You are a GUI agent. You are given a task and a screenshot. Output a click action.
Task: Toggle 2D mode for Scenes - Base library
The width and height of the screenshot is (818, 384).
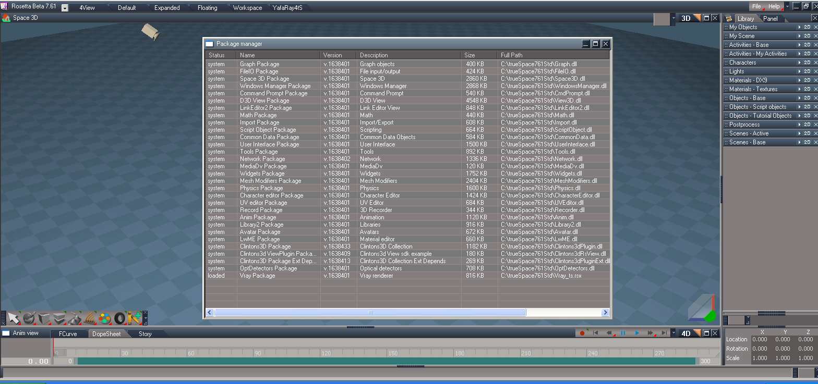coord(807,142)
